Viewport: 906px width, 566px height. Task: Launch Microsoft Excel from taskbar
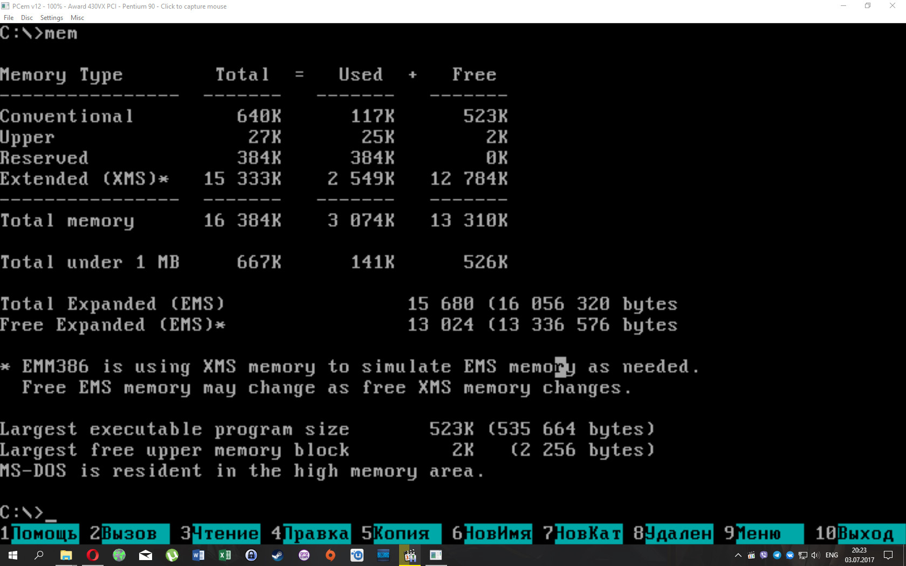(x=224, y=555)
